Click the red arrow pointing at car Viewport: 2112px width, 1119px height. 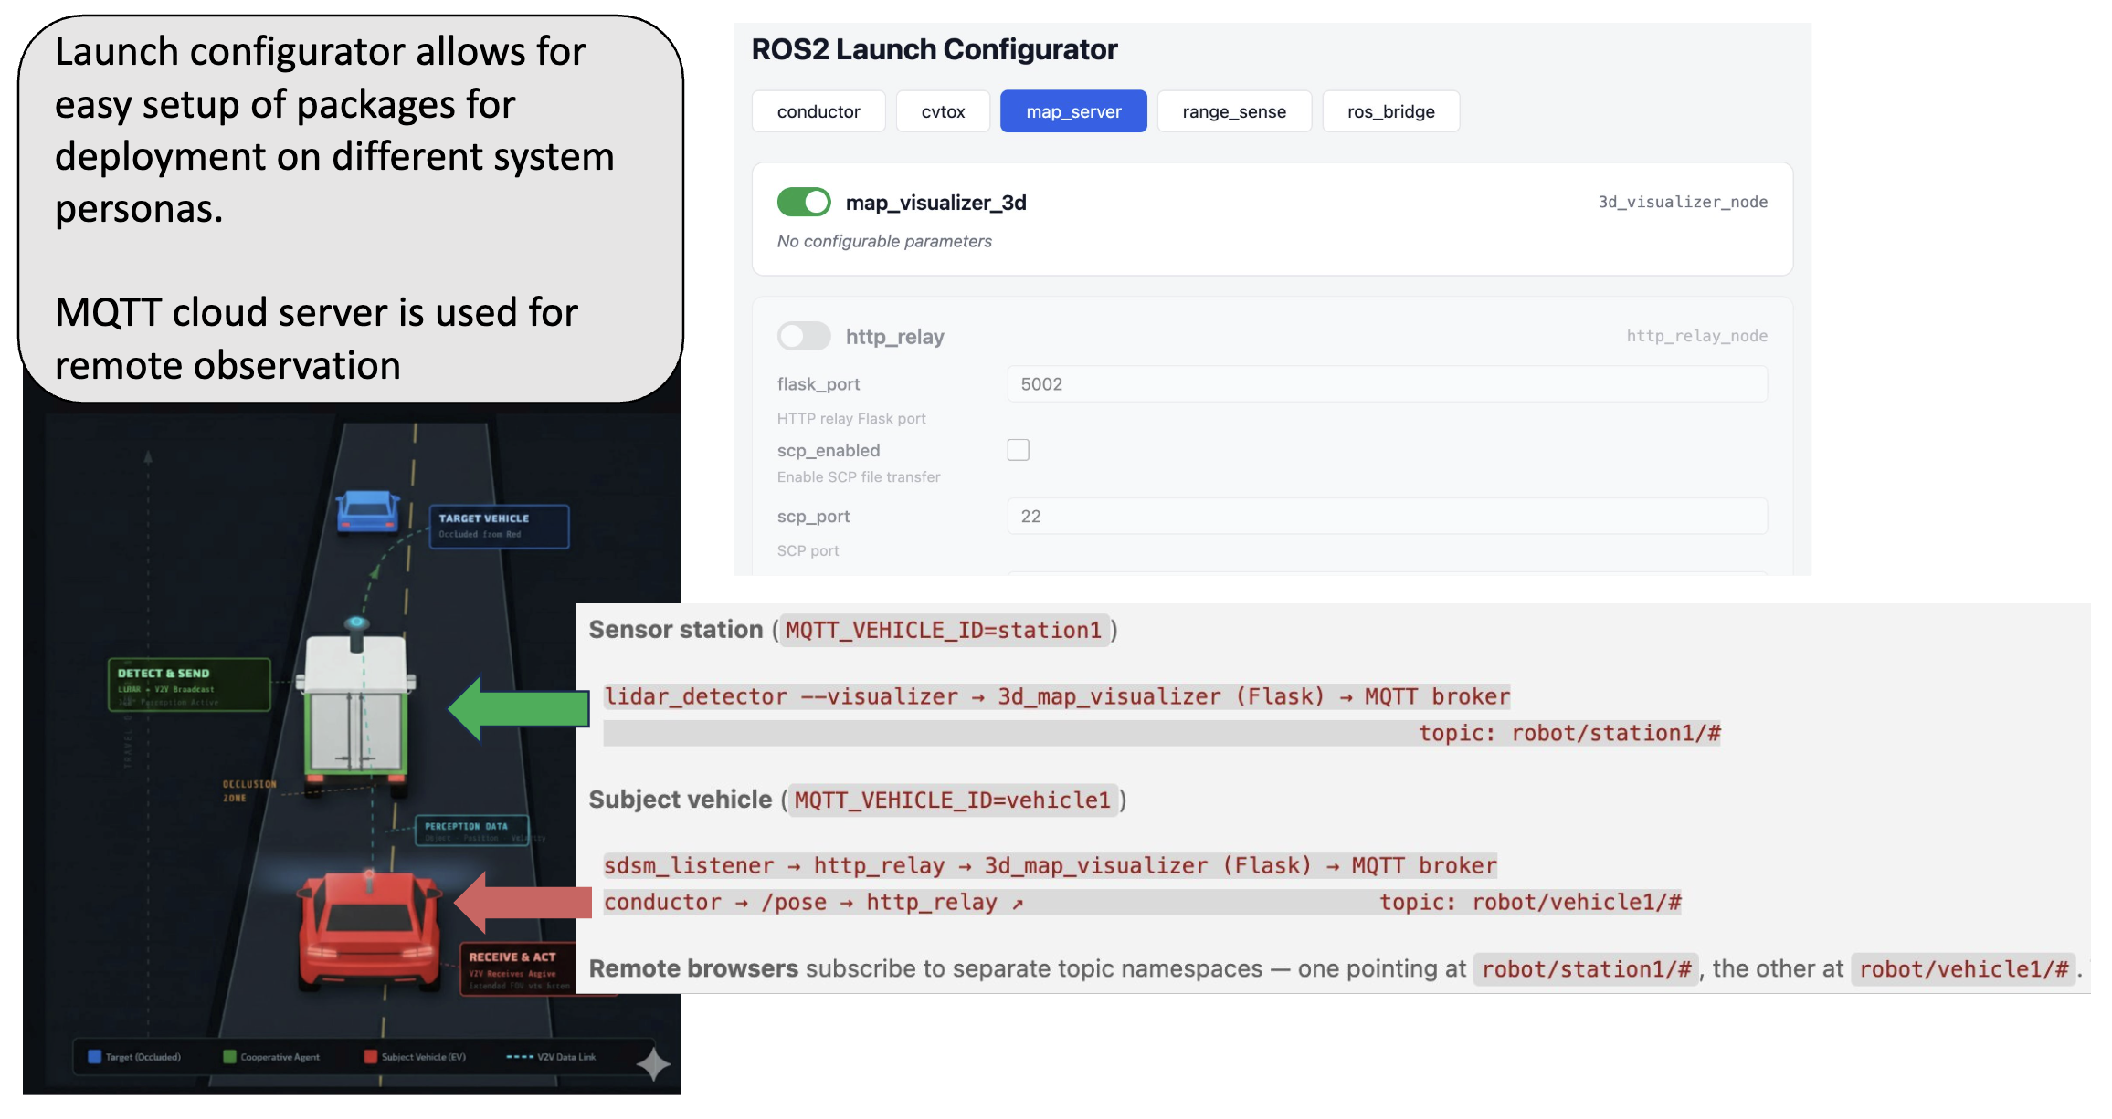click(523, 902)
